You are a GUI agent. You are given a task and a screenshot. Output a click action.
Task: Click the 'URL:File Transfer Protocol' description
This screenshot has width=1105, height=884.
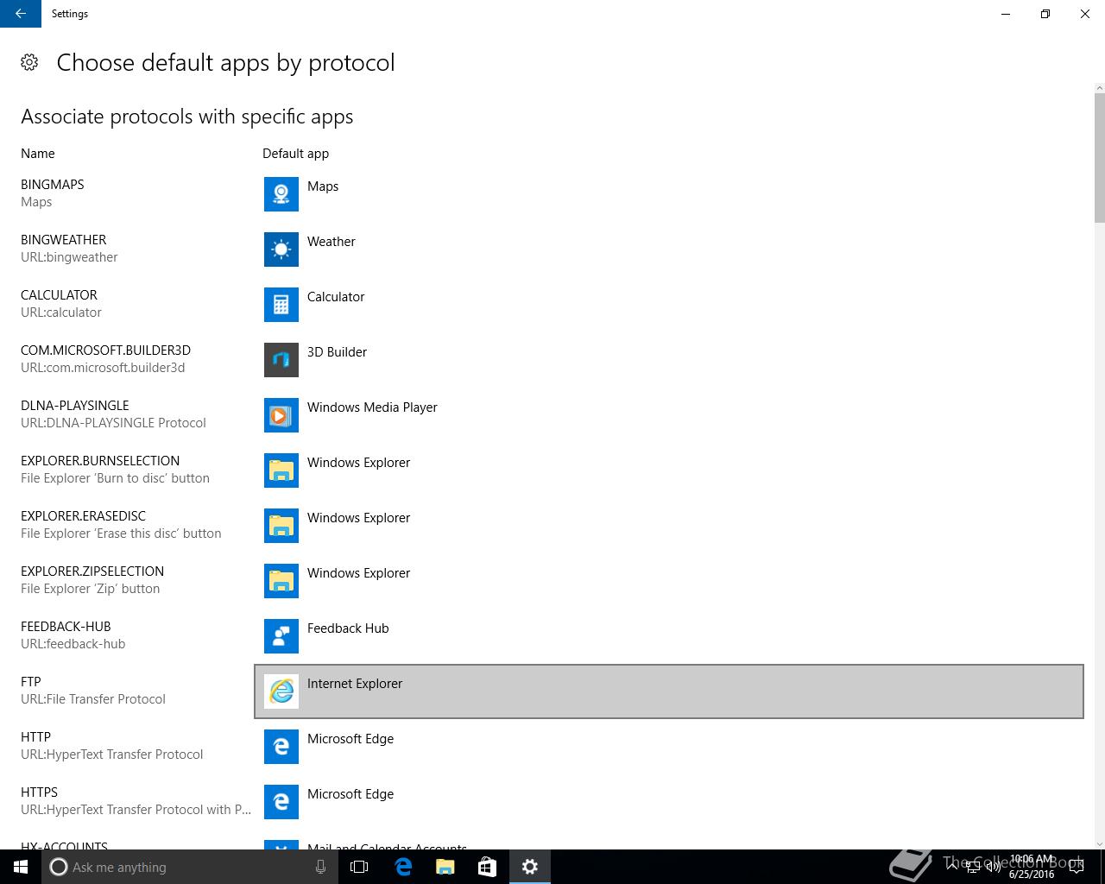pyautogui.click(x=93, y=699)
